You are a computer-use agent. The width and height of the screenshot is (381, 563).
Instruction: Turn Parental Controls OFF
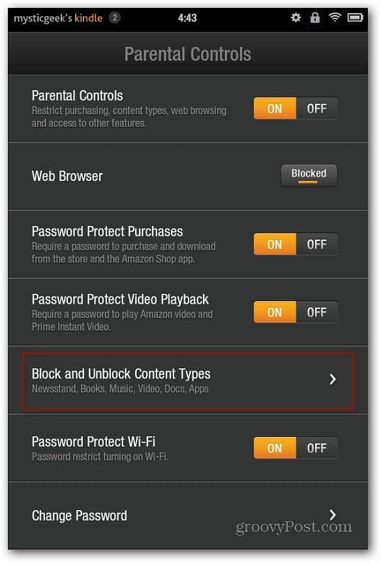[317, 108]
